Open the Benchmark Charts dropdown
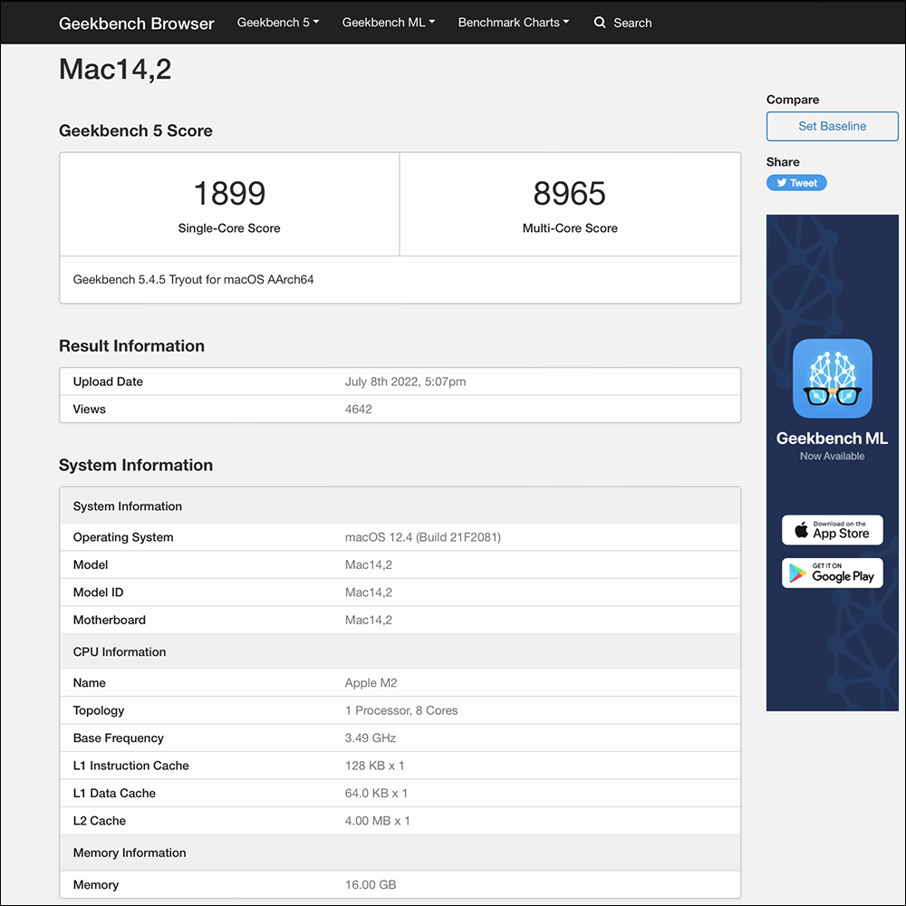Viewport: 906px width, 906px height. 514,23
